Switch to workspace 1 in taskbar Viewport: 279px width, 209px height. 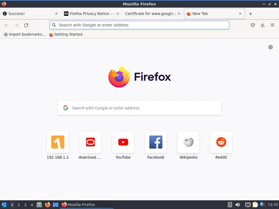12,205
